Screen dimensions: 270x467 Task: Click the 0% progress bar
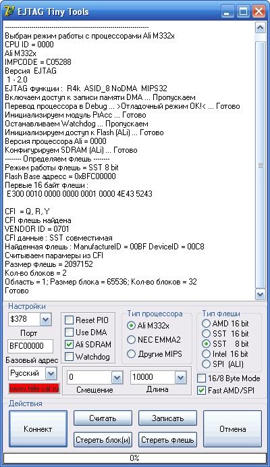point(135,458)
